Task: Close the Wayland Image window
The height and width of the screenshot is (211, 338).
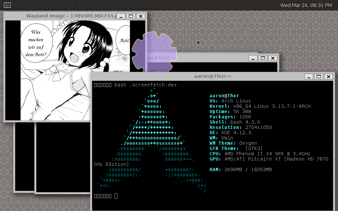Action: point(141,16)
